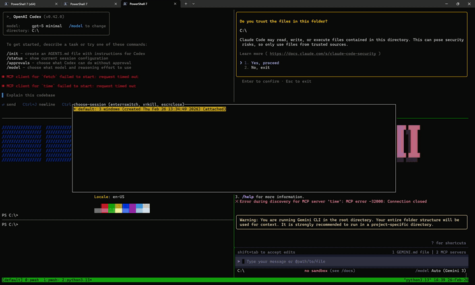The height and width of the screenshot is (285, 475).
Task: Click the red X beside Error during discovery
Action: pos(237,201)
